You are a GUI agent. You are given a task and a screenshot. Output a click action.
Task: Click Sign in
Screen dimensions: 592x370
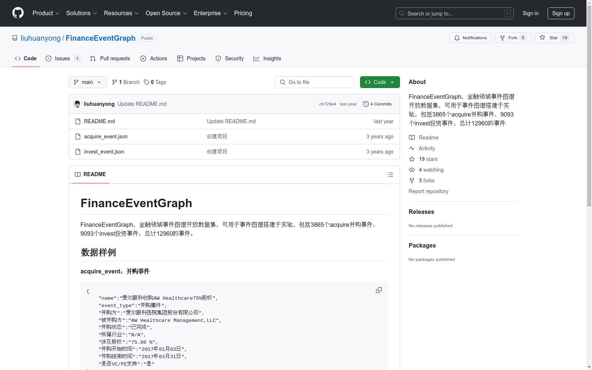[531, 13]
